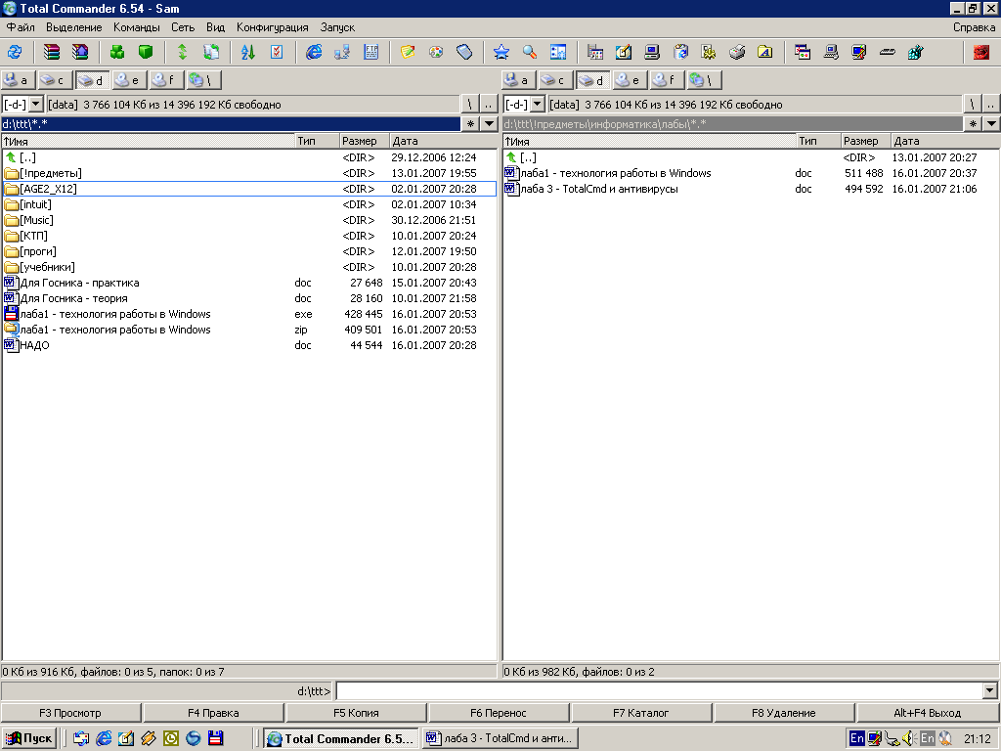Click the blue star favorites icon
The image size is (1001, 751).
coord(501,52)
